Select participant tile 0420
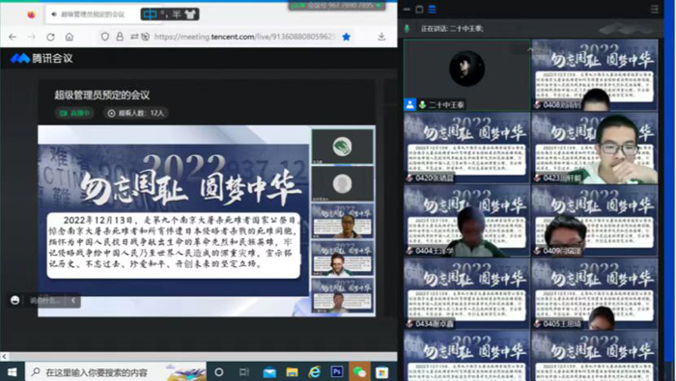The width and height of the screenshot is (676, 381). coord(466,148)
